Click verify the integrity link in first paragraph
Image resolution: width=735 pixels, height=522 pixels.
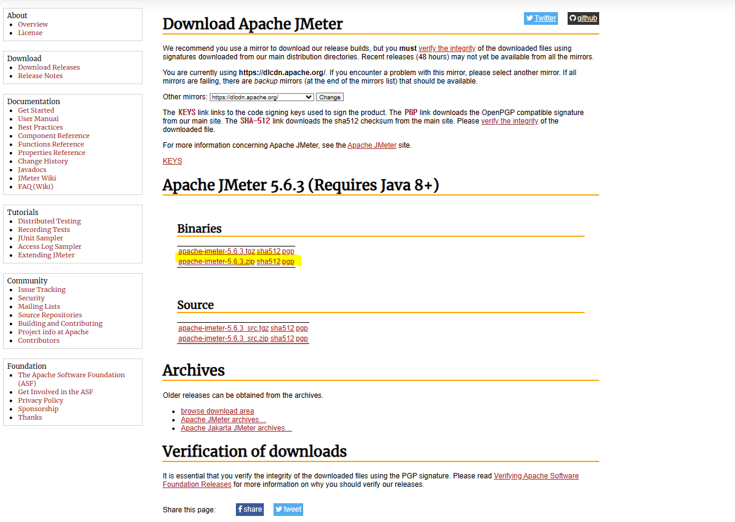(447, 48)
